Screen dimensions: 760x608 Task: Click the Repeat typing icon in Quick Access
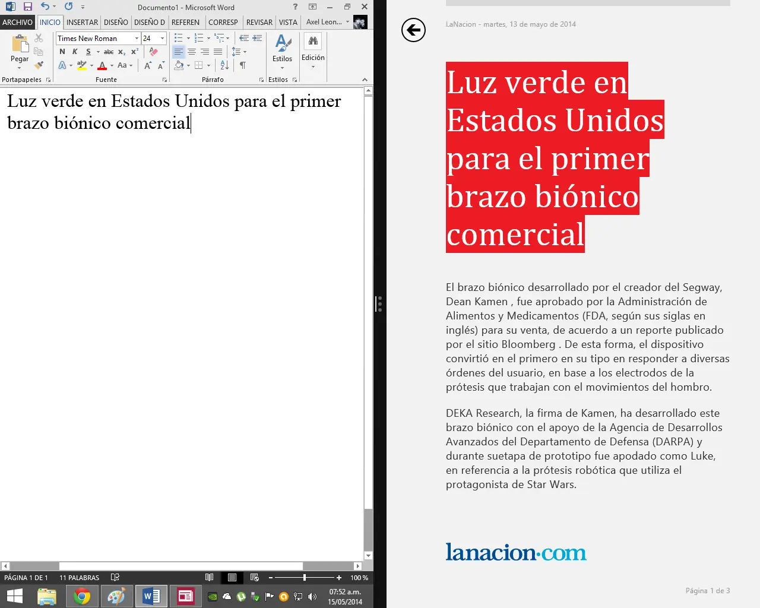[69, 7]
